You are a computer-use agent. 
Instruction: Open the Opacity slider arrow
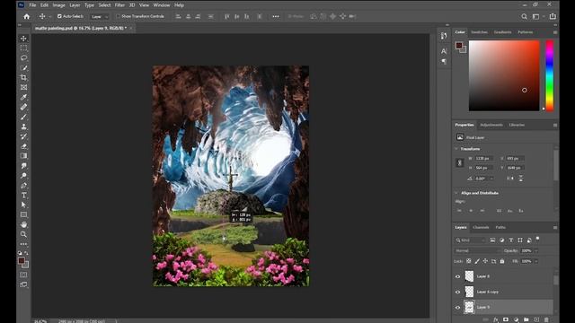536,251
